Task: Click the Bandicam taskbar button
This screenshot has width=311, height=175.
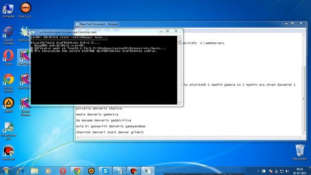Action: click(134, 171)
